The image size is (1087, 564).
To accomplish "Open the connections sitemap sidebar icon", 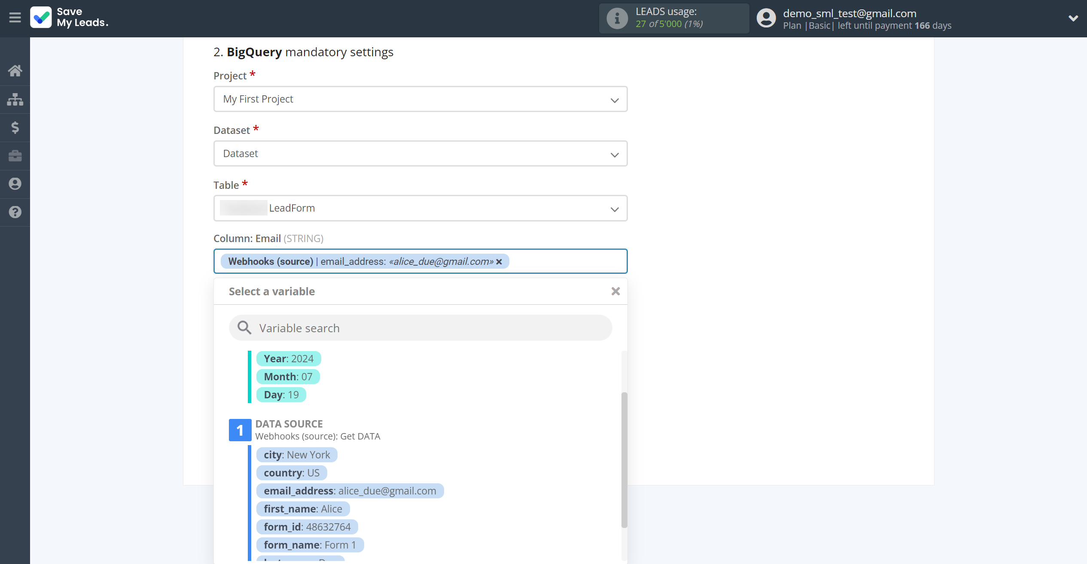I will (15, 99).
